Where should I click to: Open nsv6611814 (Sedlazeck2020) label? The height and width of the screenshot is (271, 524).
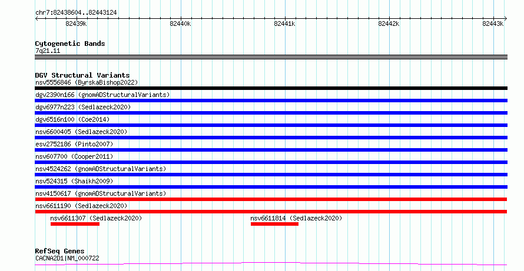point(296,218)
